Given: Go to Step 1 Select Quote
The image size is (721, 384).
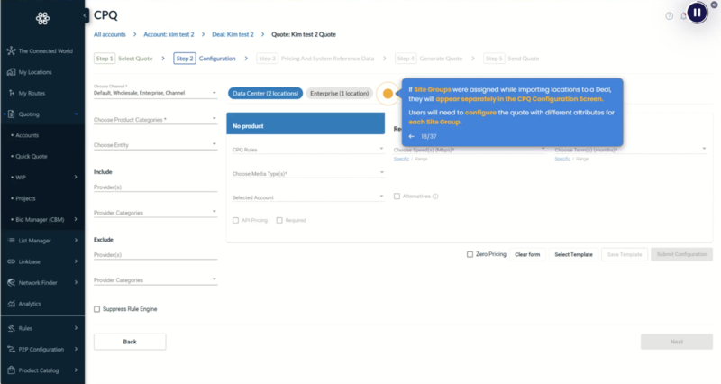Looking at the screenshot, I should click(123, 59).
